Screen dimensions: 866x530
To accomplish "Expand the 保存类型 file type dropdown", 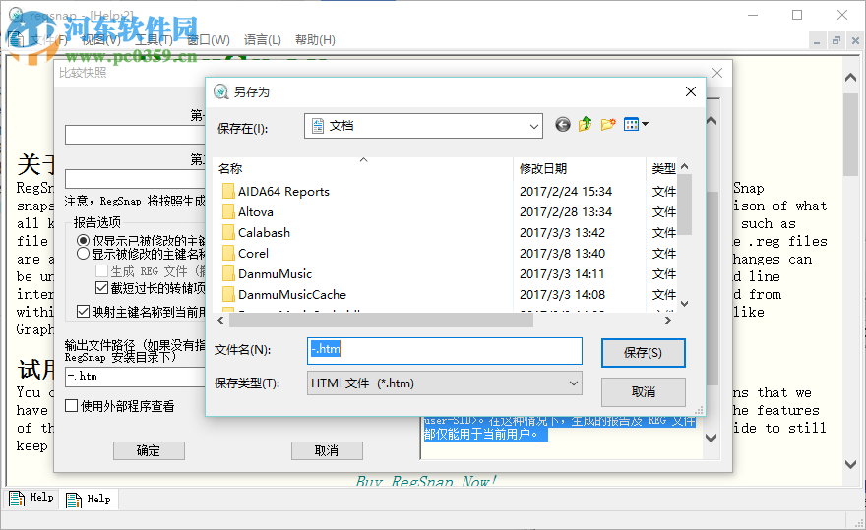I will (x=574, y=383).
